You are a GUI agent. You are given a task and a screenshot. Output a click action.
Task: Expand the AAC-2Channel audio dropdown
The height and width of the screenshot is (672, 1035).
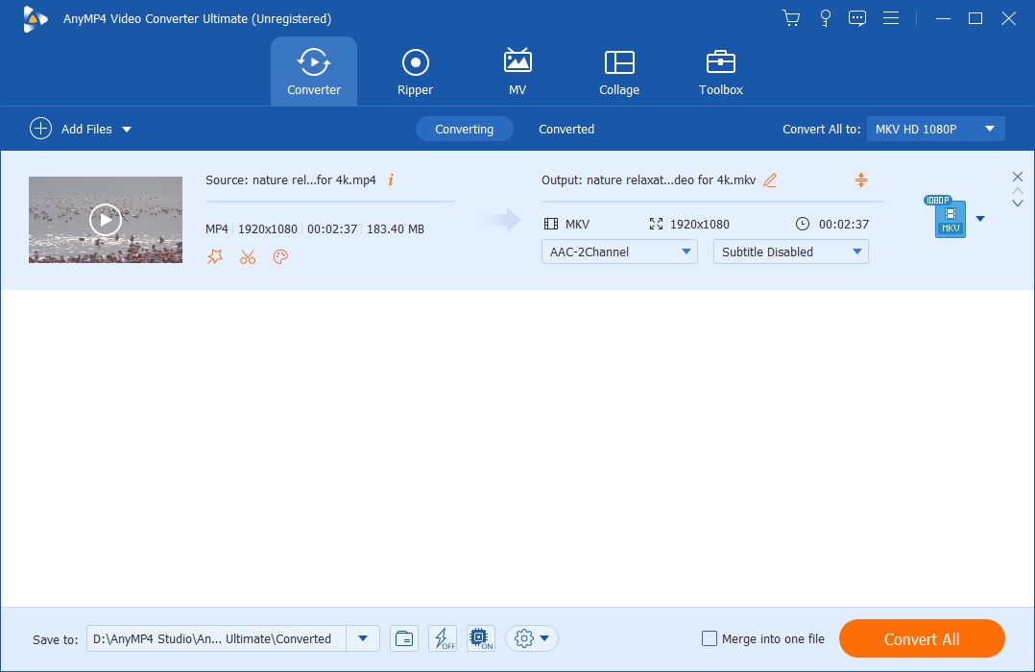tap(619, 252)
